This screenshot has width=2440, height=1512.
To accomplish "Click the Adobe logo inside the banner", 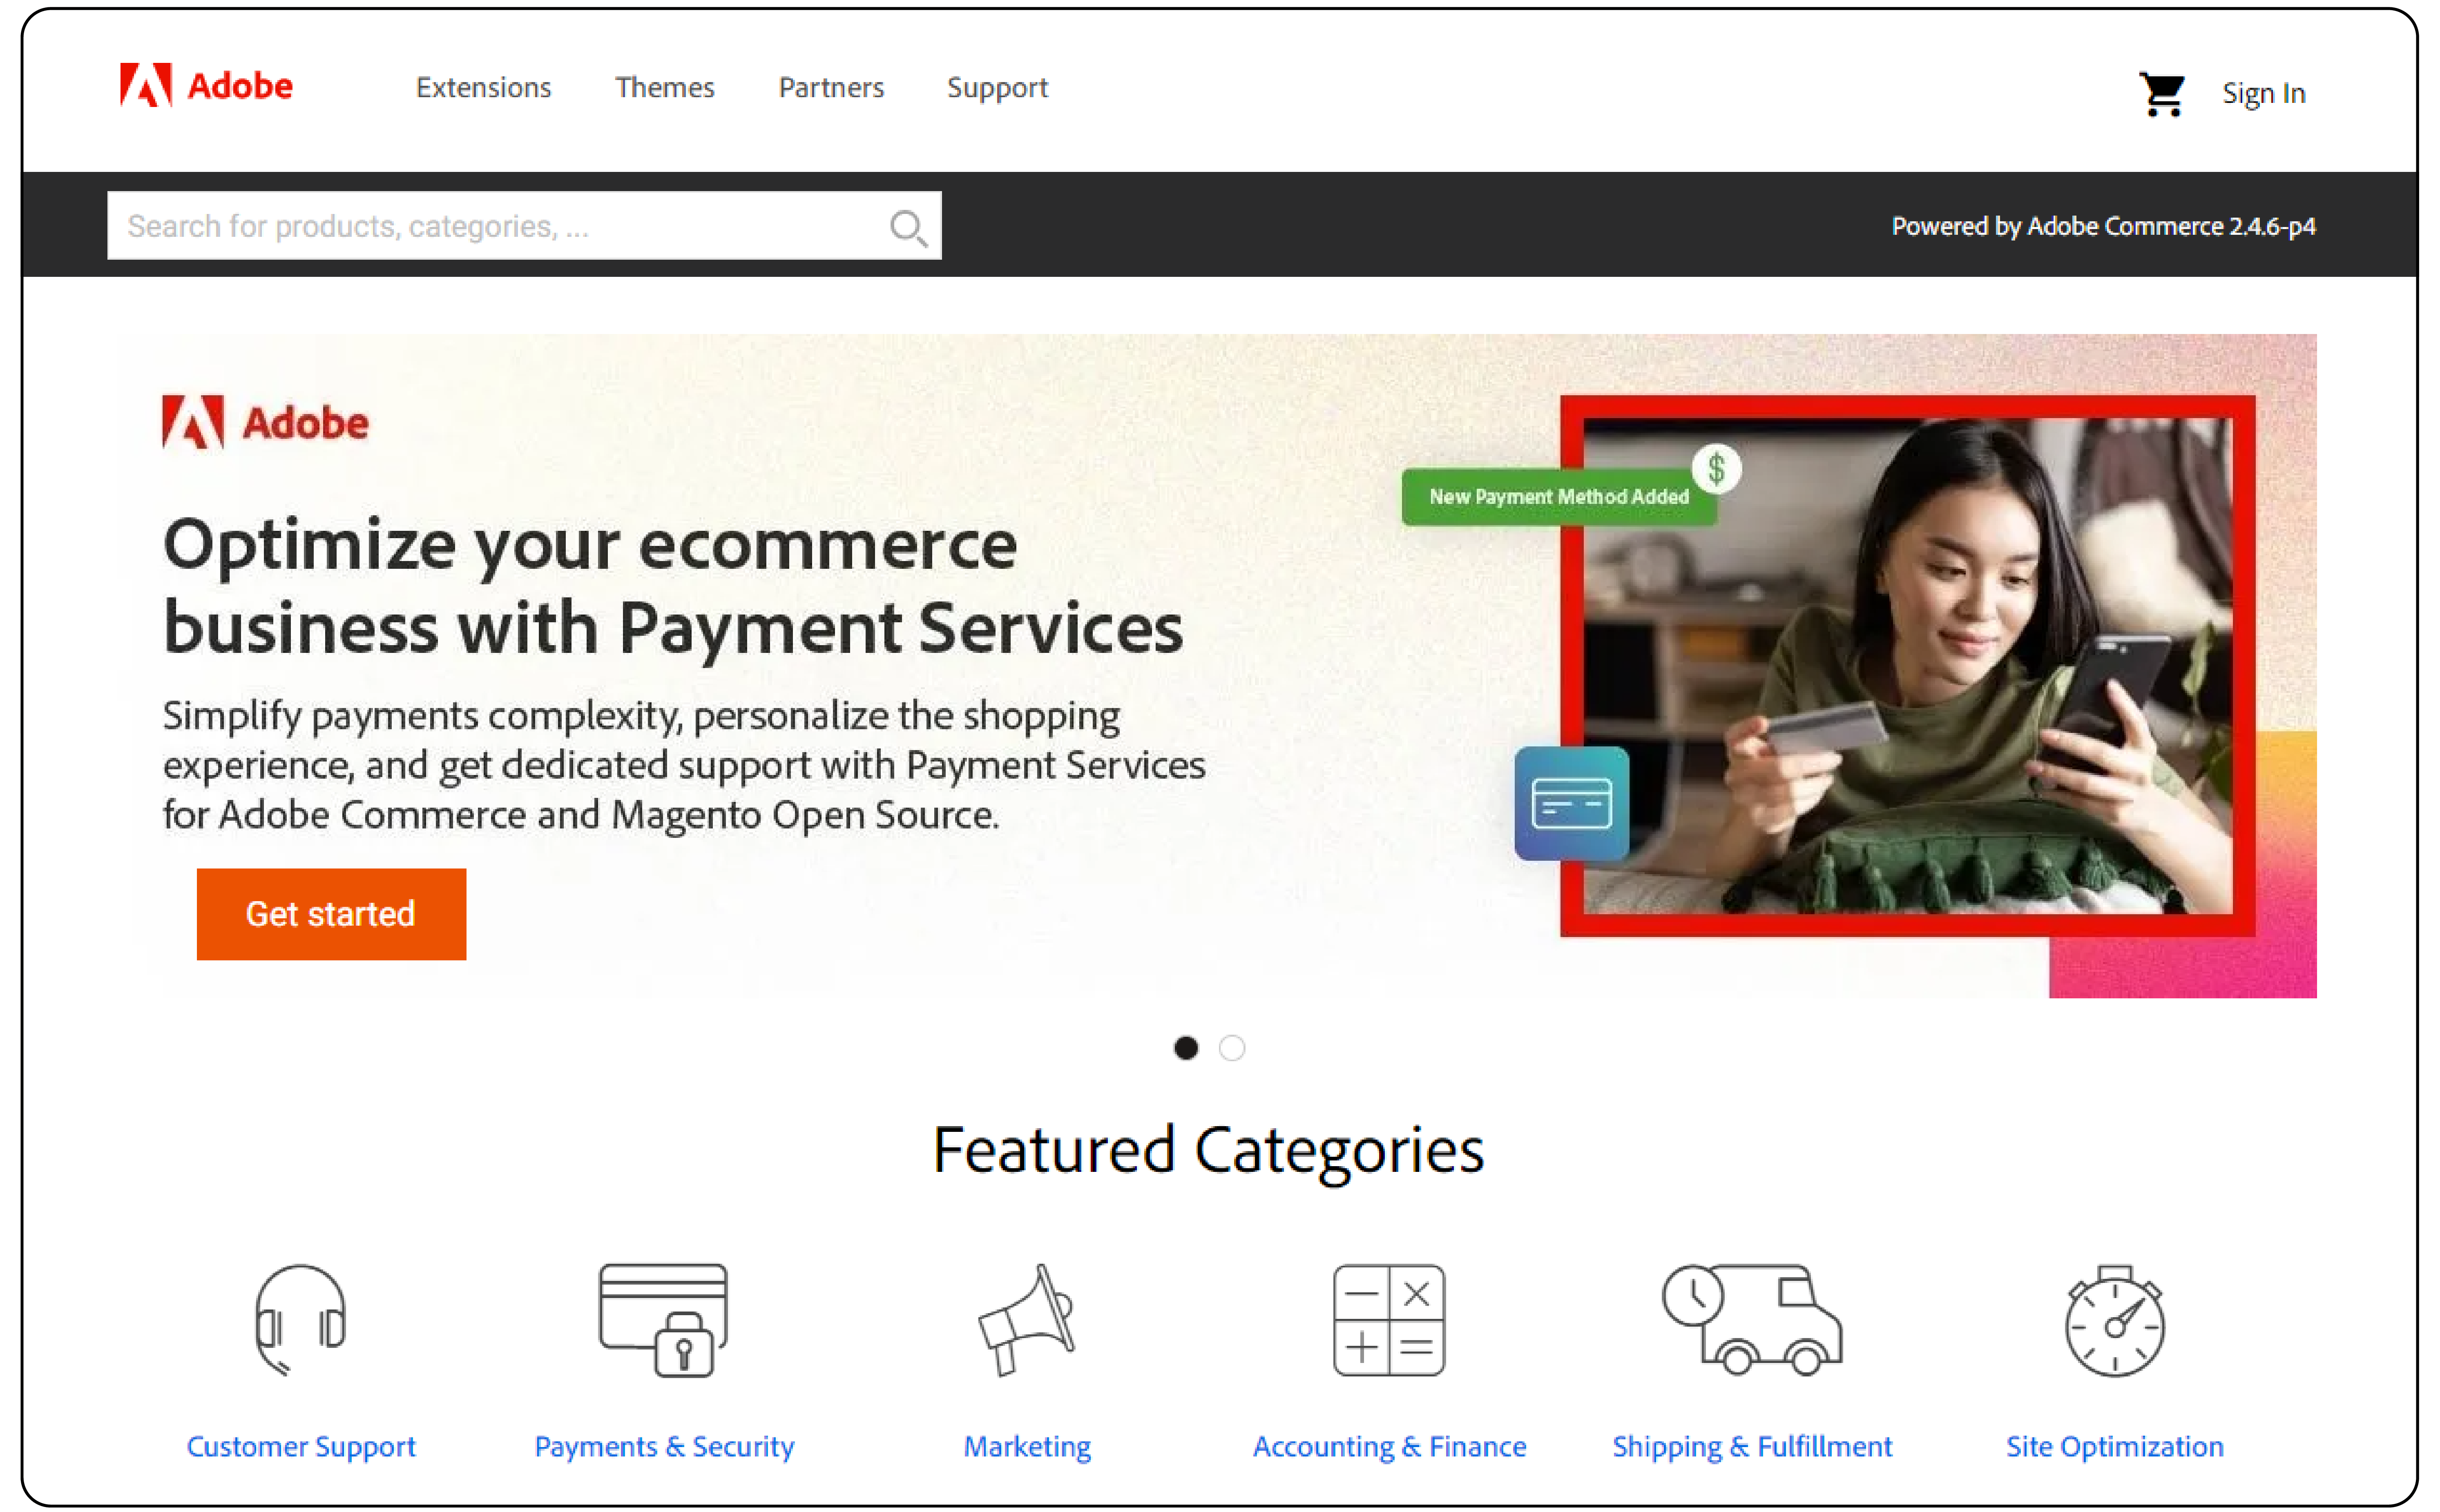I will tap(265, 422).
